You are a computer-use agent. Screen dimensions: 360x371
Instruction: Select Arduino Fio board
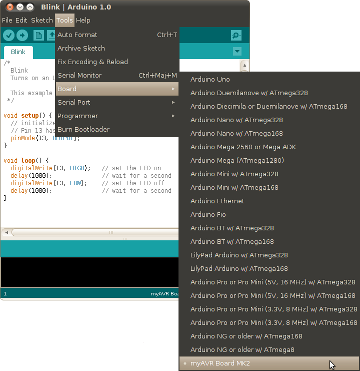(269, 214)
